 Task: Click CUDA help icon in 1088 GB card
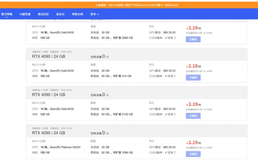175,153
